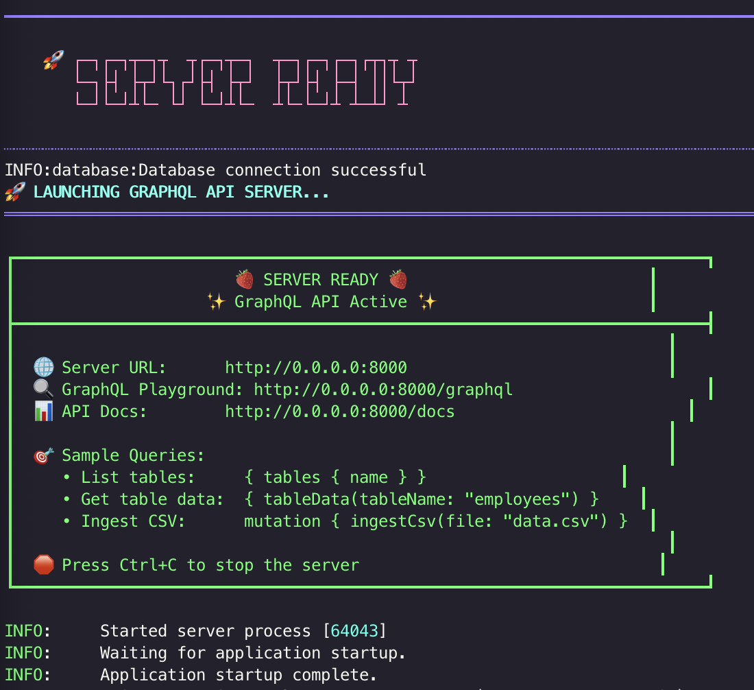This screenshot has width=754, height=690.
Task: Click the magnifying glass icon beside GraphQL Playground
Action: click(x=44, y=389)
